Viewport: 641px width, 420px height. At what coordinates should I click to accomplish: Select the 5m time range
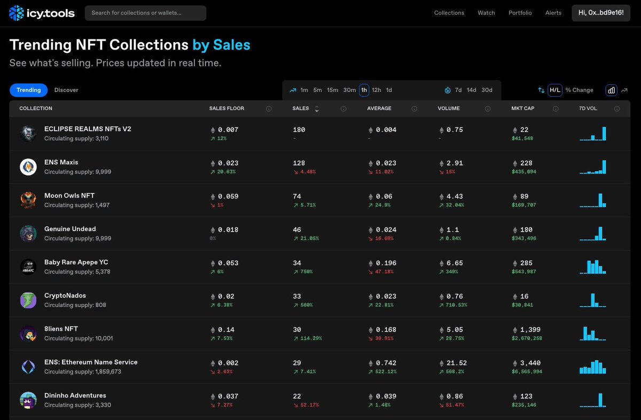pyautogui.click(x=318, y=90)
